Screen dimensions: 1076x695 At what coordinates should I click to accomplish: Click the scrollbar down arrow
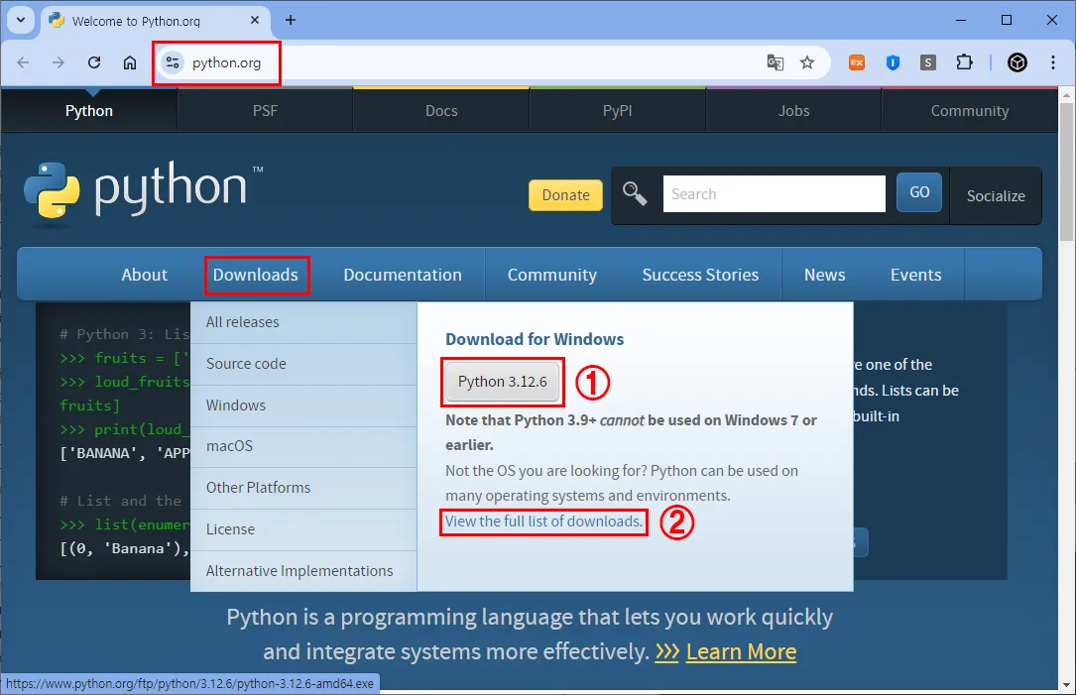coord(1066,684)
